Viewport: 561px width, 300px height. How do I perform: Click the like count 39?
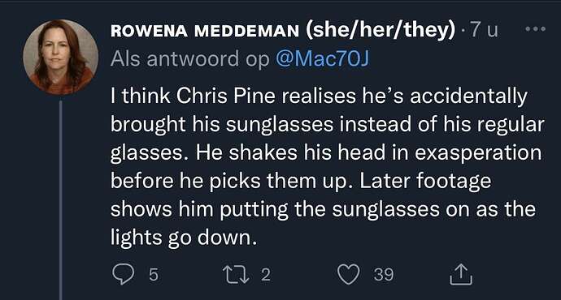(x=384, y=275)
